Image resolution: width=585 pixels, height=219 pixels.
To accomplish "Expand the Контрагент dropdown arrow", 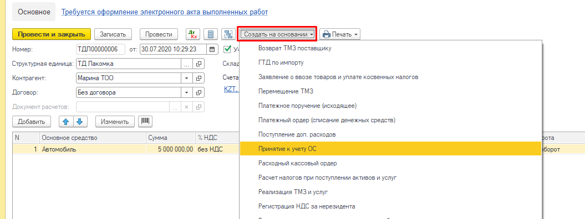I will [187, 78].
